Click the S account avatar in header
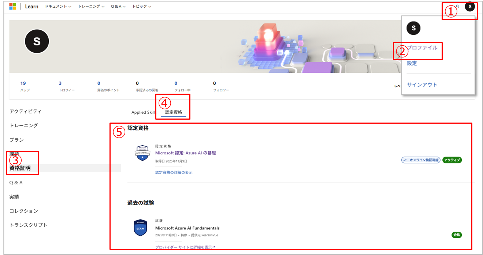 click(x=470, y=6)
